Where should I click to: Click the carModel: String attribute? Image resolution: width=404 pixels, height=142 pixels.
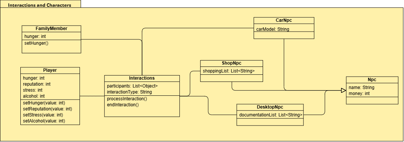[x=272, y=29]
